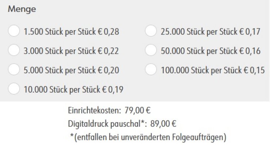Click the label text '3.000 Stück per Stück € 0,22'
This screenshot has width=270, height=147.
(71, 51)
